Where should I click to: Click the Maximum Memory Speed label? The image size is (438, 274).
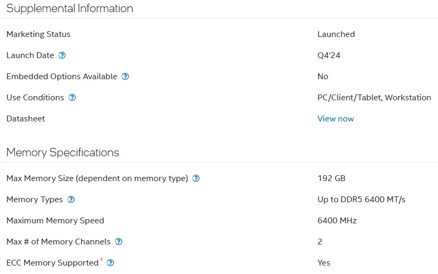coord(55,221)
